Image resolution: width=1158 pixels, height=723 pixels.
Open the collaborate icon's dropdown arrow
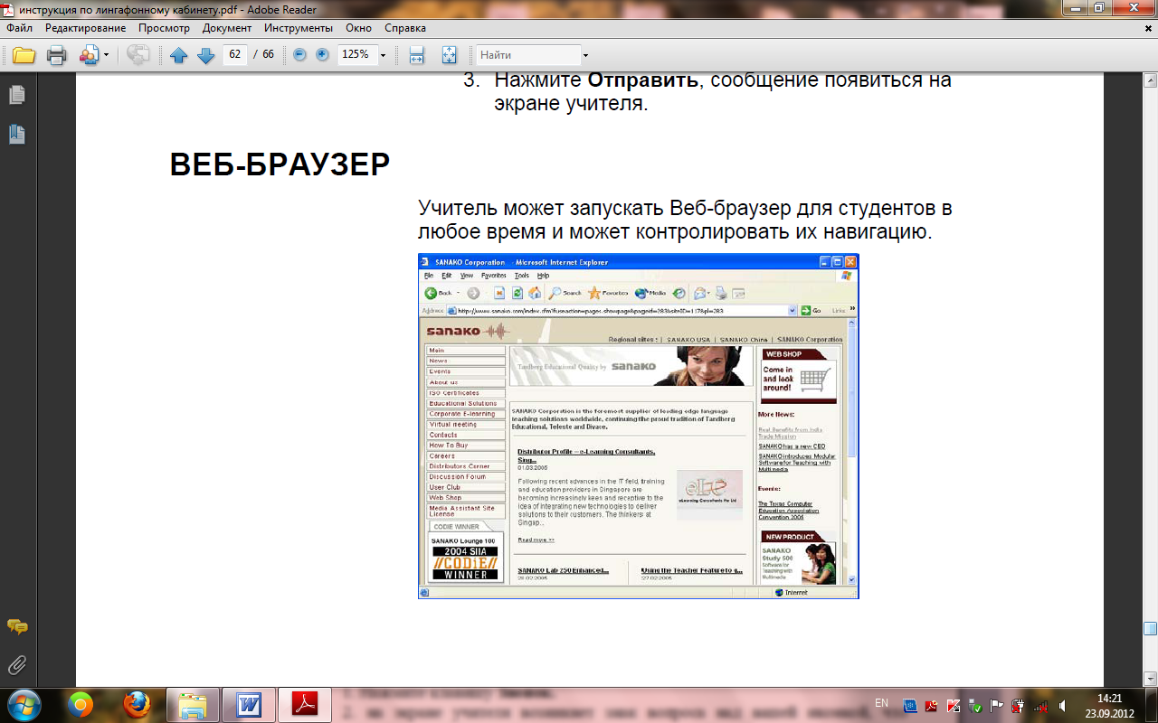pos(107,55)
